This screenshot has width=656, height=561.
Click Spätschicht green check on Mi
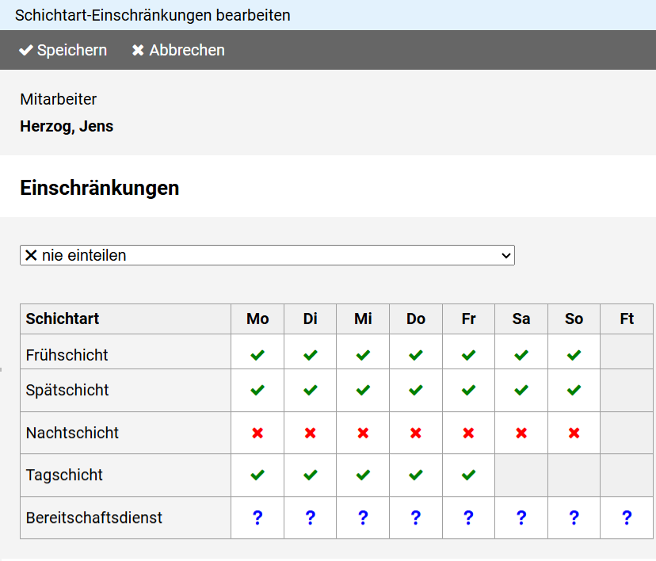[363, 390]
